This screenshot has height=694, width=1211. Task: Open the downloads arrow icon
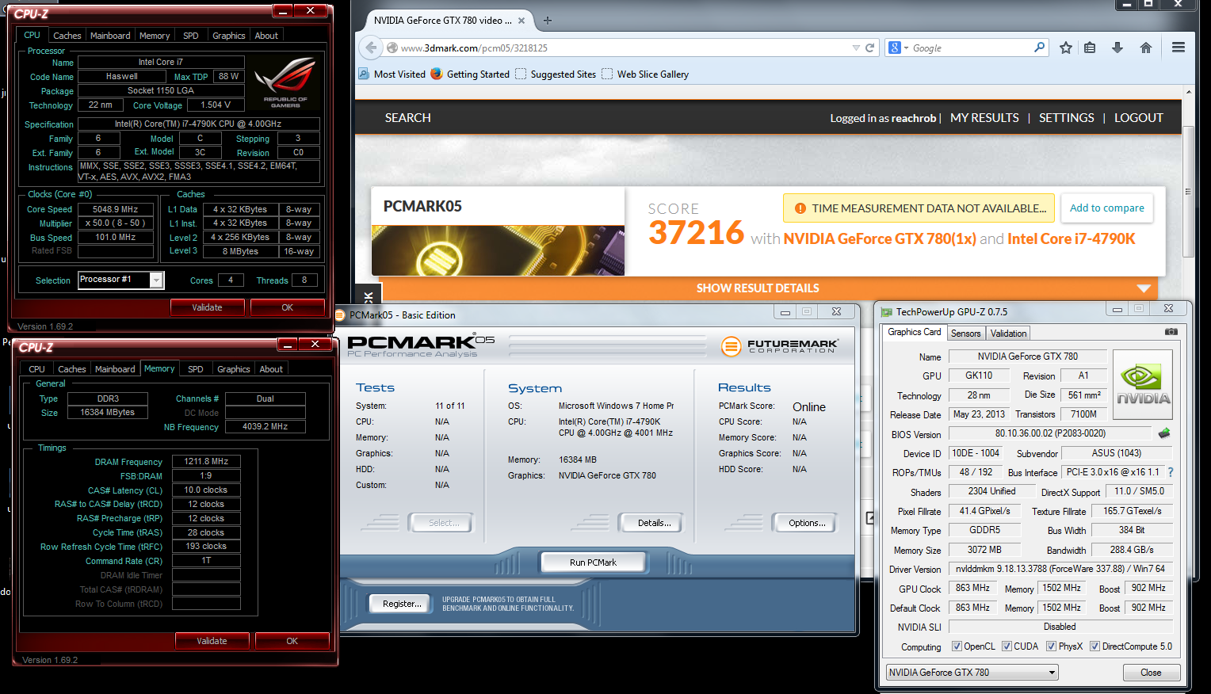(1117, 48)
